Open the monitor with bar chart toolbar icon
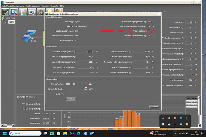This screenshot has height=137, width=206. tap(5, 12)
